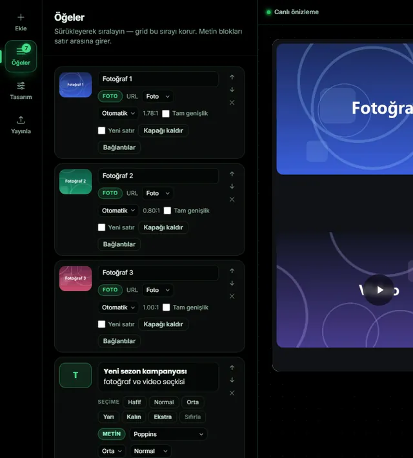Click the Fotoğraf 2 title field
The width and height of the screenshot is (413, 458).
158,176
